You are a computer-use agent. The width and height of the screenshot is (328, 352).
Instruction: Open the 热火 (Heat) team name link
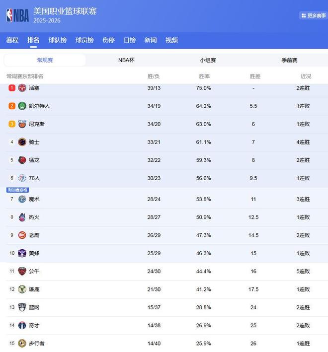[34, 217]
